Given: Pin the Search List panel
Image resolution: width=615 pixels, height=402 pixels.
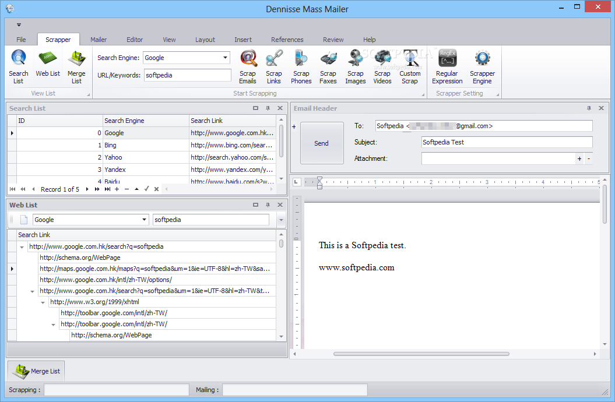Looking at the screenshot, I should (268, 108).
